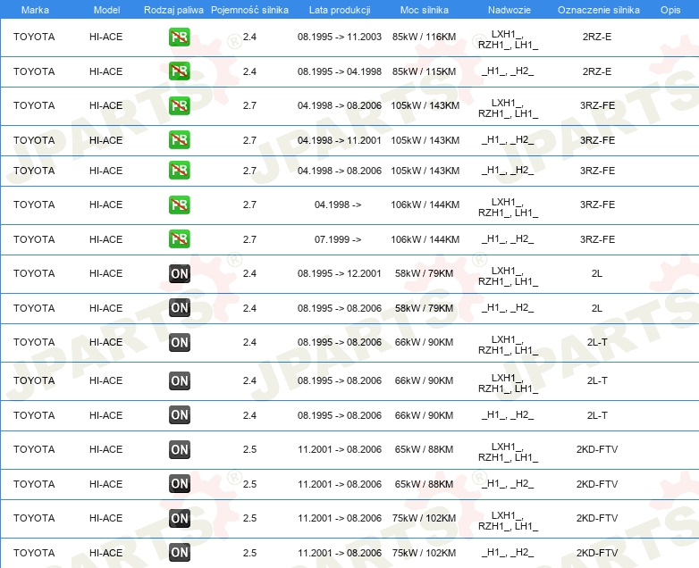Click 2KD-FTV in the 75kW / 102KM _H1_, _H2_ row
Screen dimensions: 699x568
pos(597,553)
